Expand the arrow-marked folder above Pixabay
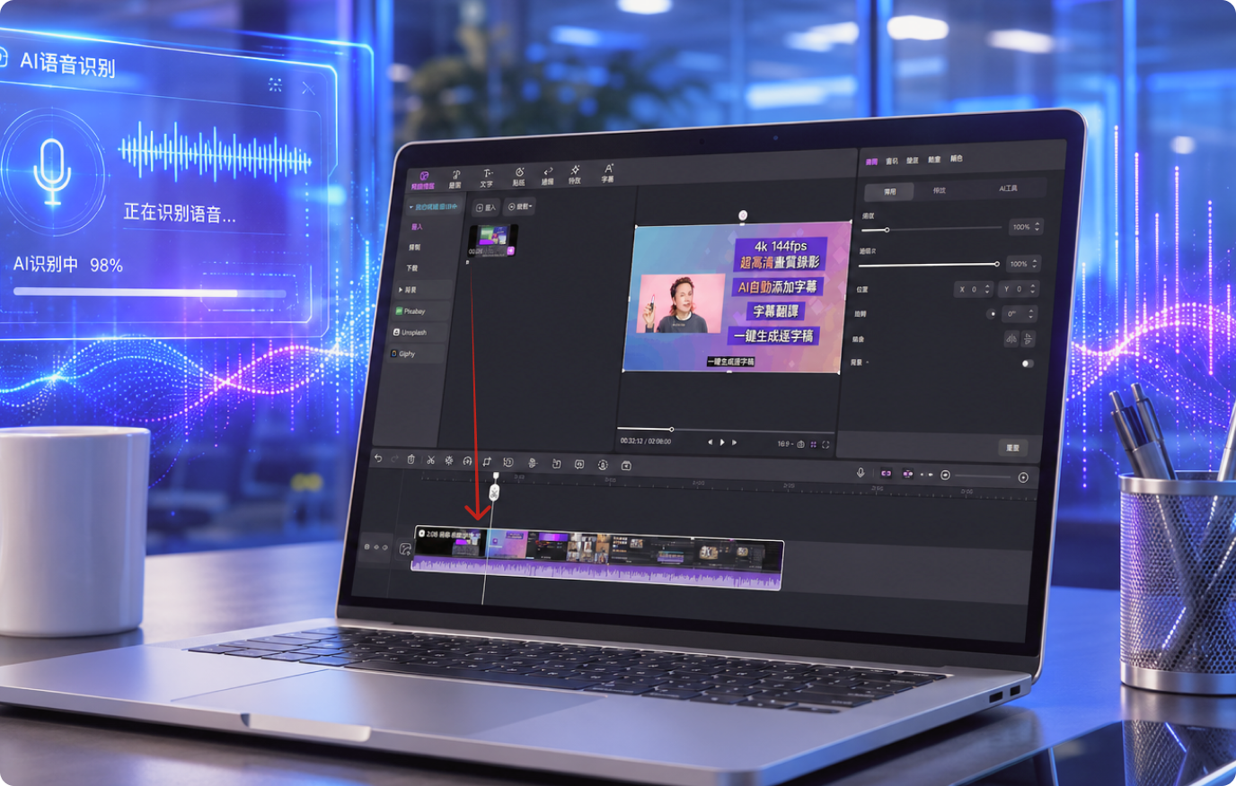 pyautogui.click(x=425, y=290)
